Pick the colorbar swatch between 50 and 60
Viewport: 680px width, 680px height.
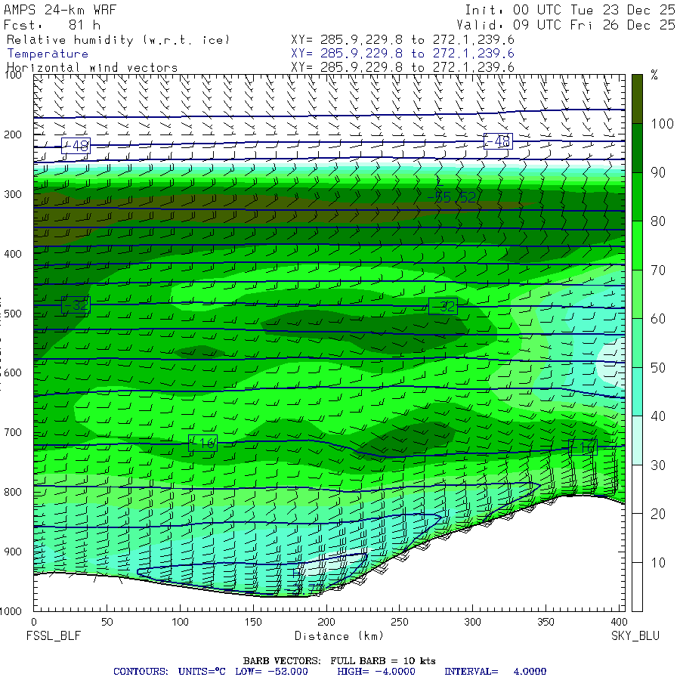pos(637,343)
